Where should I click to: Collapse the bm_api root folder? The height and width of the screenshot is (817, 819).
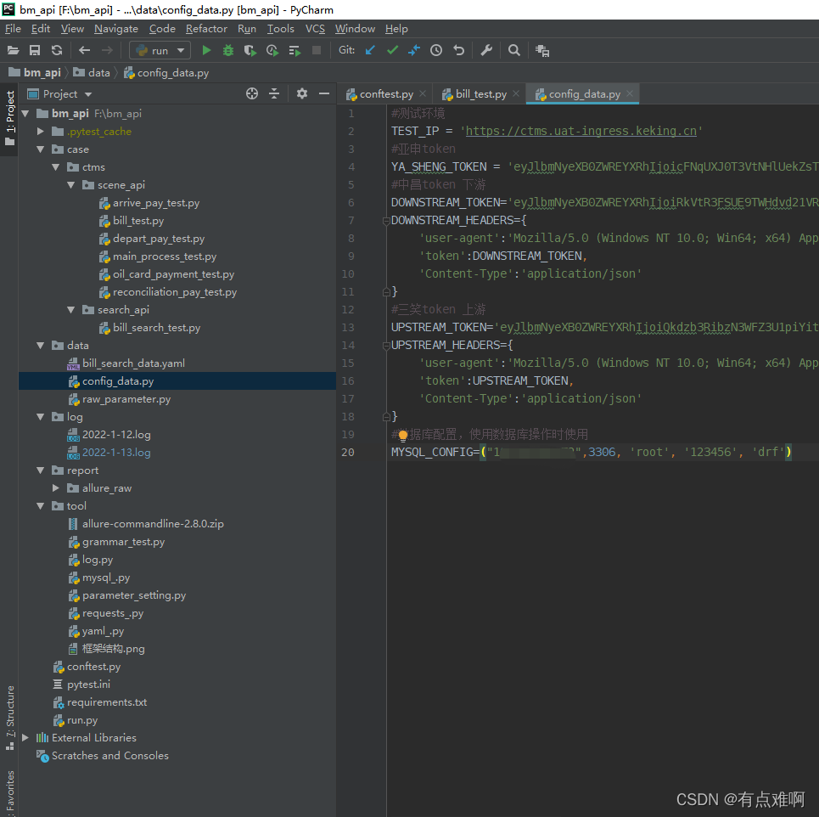click(25, 114)
